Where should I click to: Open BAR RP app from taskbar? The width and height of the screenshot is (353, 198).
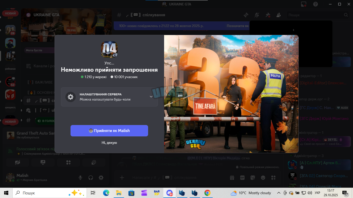pos(157,193)
